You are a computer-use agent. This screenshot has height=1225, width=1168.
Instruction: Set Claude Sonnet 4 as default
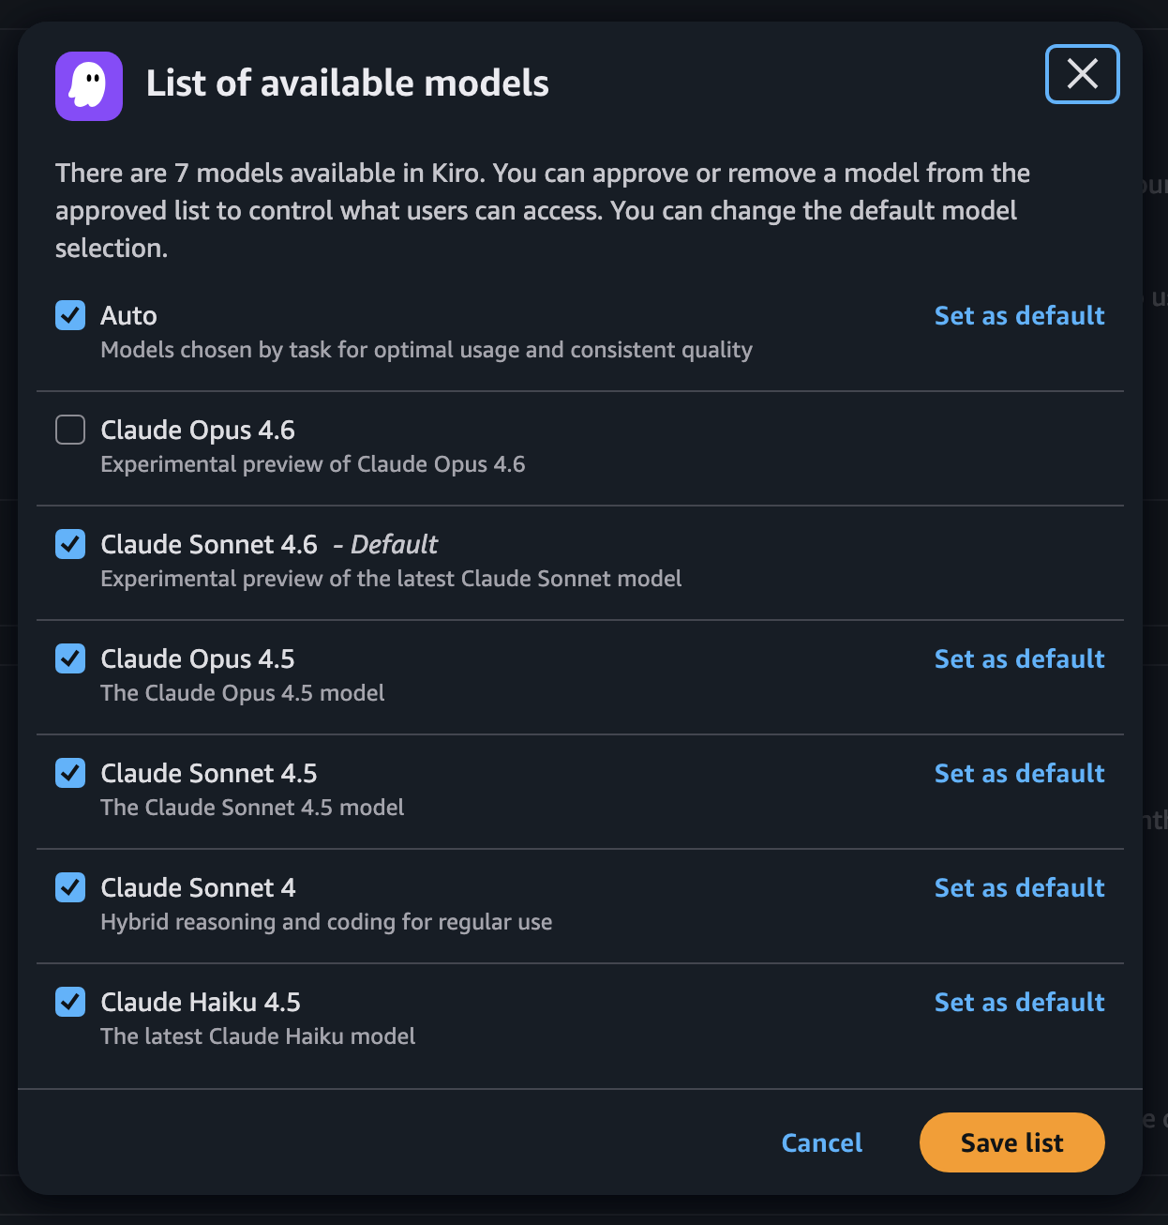click(x=1019, y=887)
